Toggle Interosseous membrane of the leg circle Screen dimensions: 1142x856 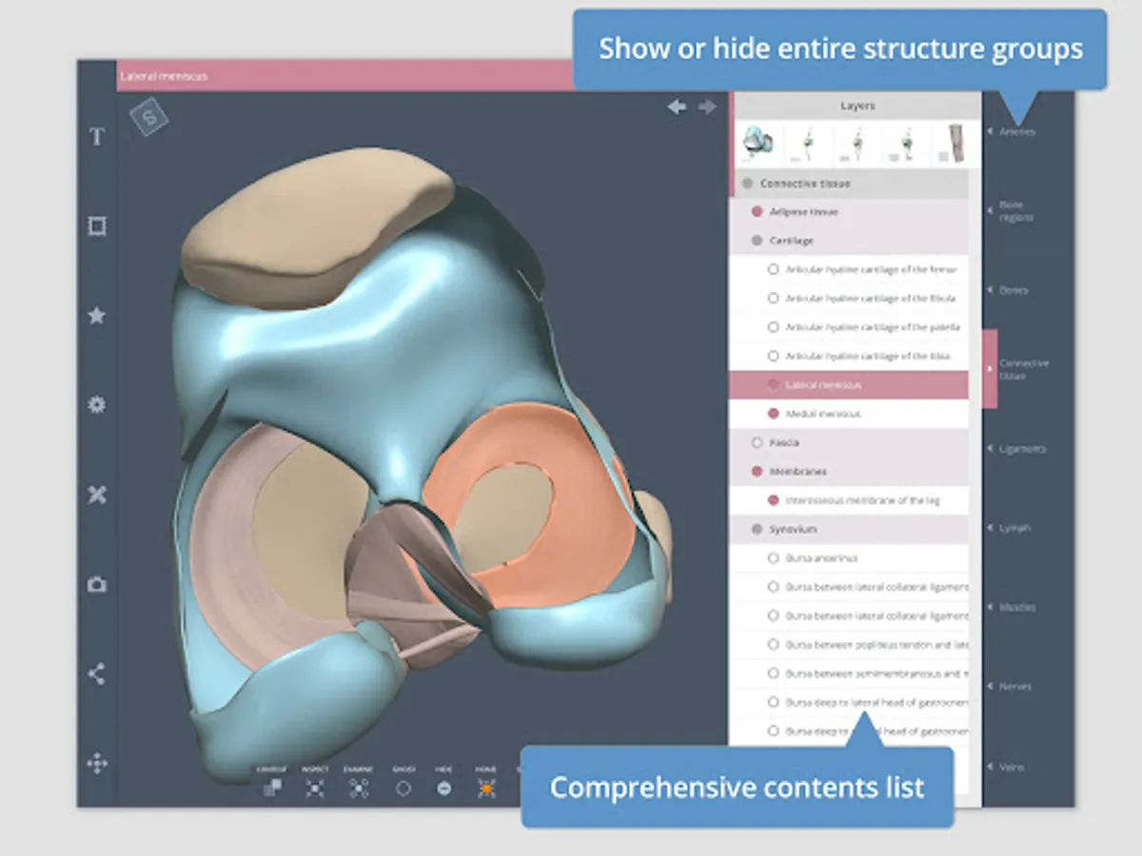tap(773, 500)
